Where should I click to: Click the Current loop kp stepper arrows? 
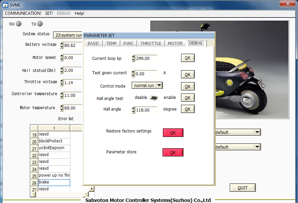[133, 59]
